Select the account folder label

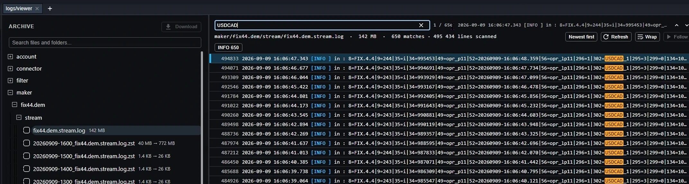(26, 57)
